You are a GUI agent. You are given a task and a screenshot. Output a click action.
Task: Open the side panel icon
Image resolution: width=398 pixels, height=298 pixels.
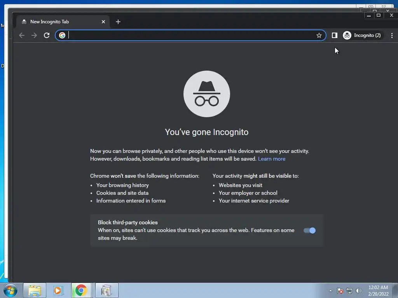click(335, 35)
